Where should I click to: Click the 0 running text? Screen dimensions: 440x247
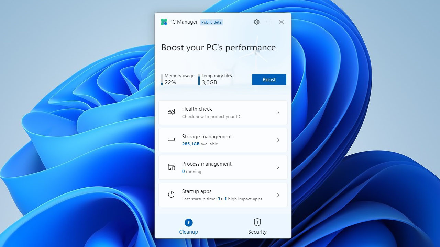[192, 172]
